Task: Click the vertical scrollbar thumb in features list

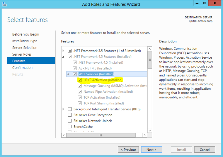Action: tap(150, 60)
